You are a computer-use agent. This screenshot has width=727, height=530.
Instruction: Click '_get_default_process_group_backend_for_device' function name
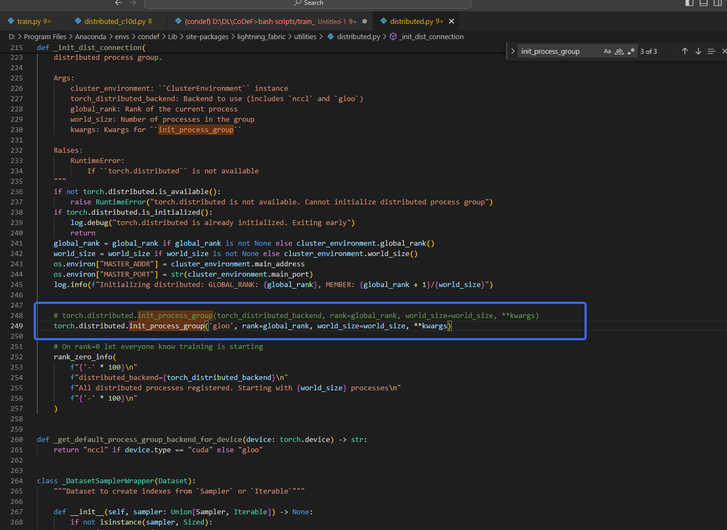(148, 439)
